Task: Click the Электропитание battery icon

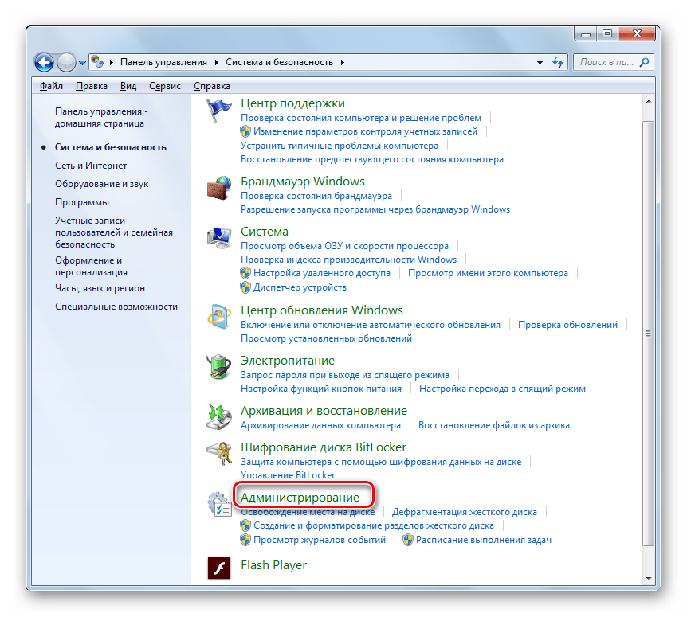Action: tap(218, 368)
